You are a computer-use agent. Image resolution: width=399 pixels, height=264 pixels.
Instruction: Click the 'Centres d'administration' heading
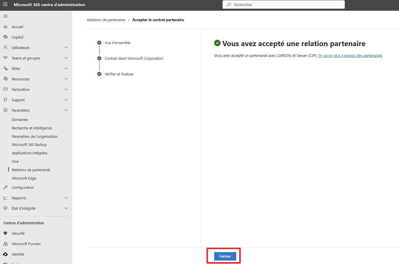(x=24, y=223)
